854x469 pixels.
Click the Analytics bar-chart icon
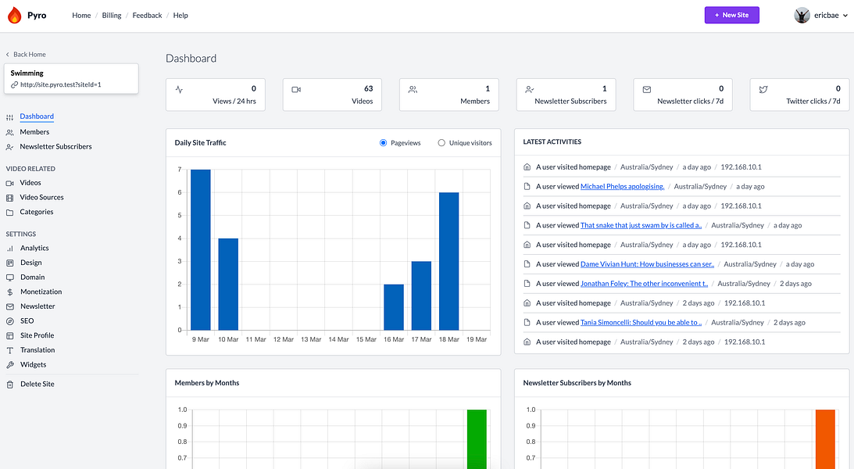coord(10,249)
